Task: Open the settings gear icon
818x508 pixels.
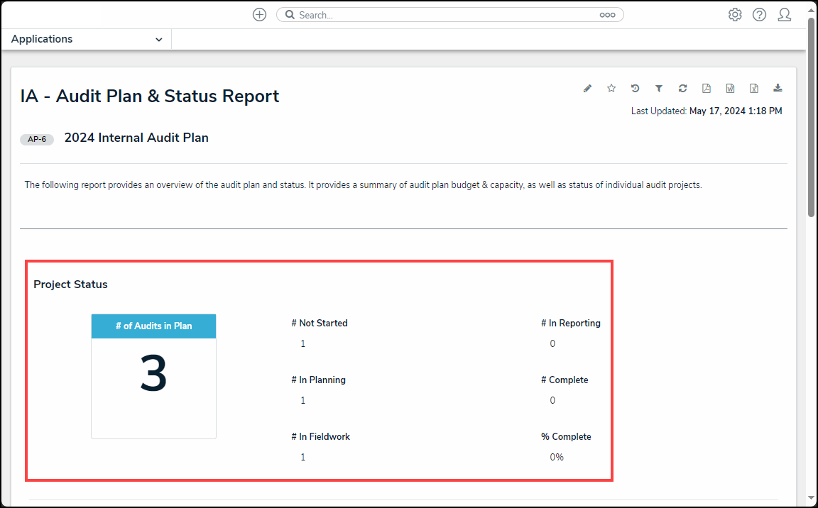Action: 735,15
